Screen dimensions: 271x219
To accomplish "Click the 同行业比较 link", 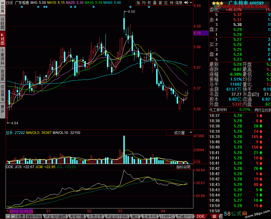I will coord(262,110).
